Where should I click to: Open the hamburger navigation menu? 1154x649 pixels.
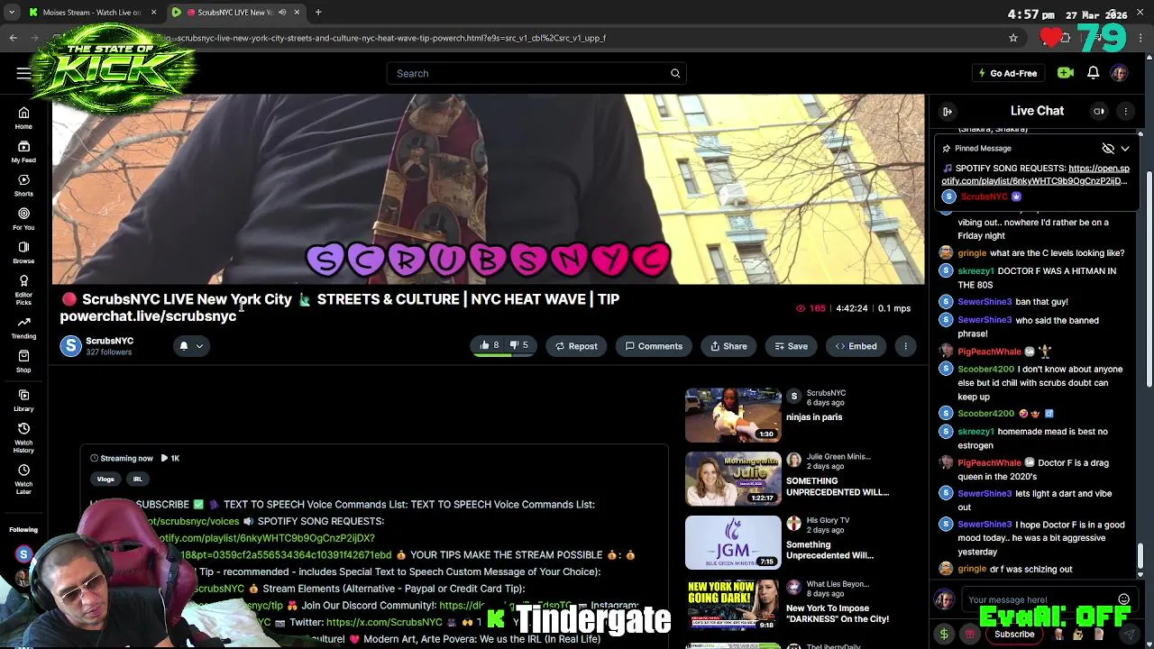pos(23,73)
